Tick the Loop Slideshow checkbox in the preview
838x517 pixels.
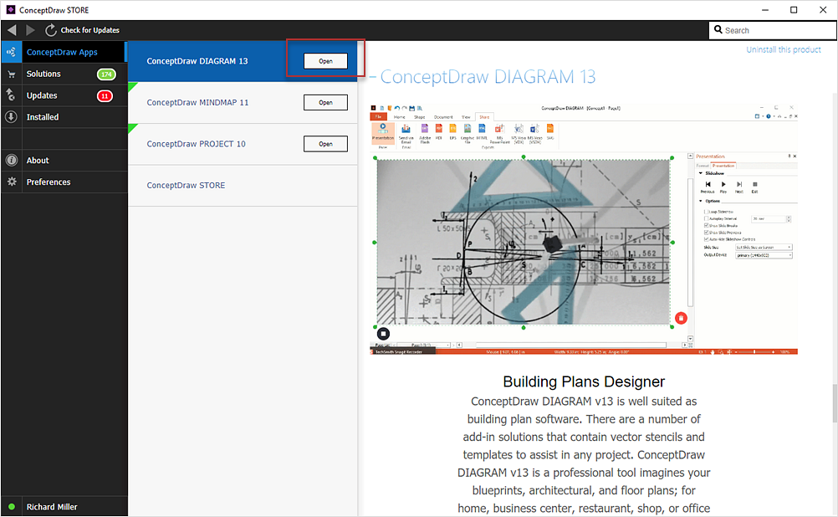coord(706,212)
